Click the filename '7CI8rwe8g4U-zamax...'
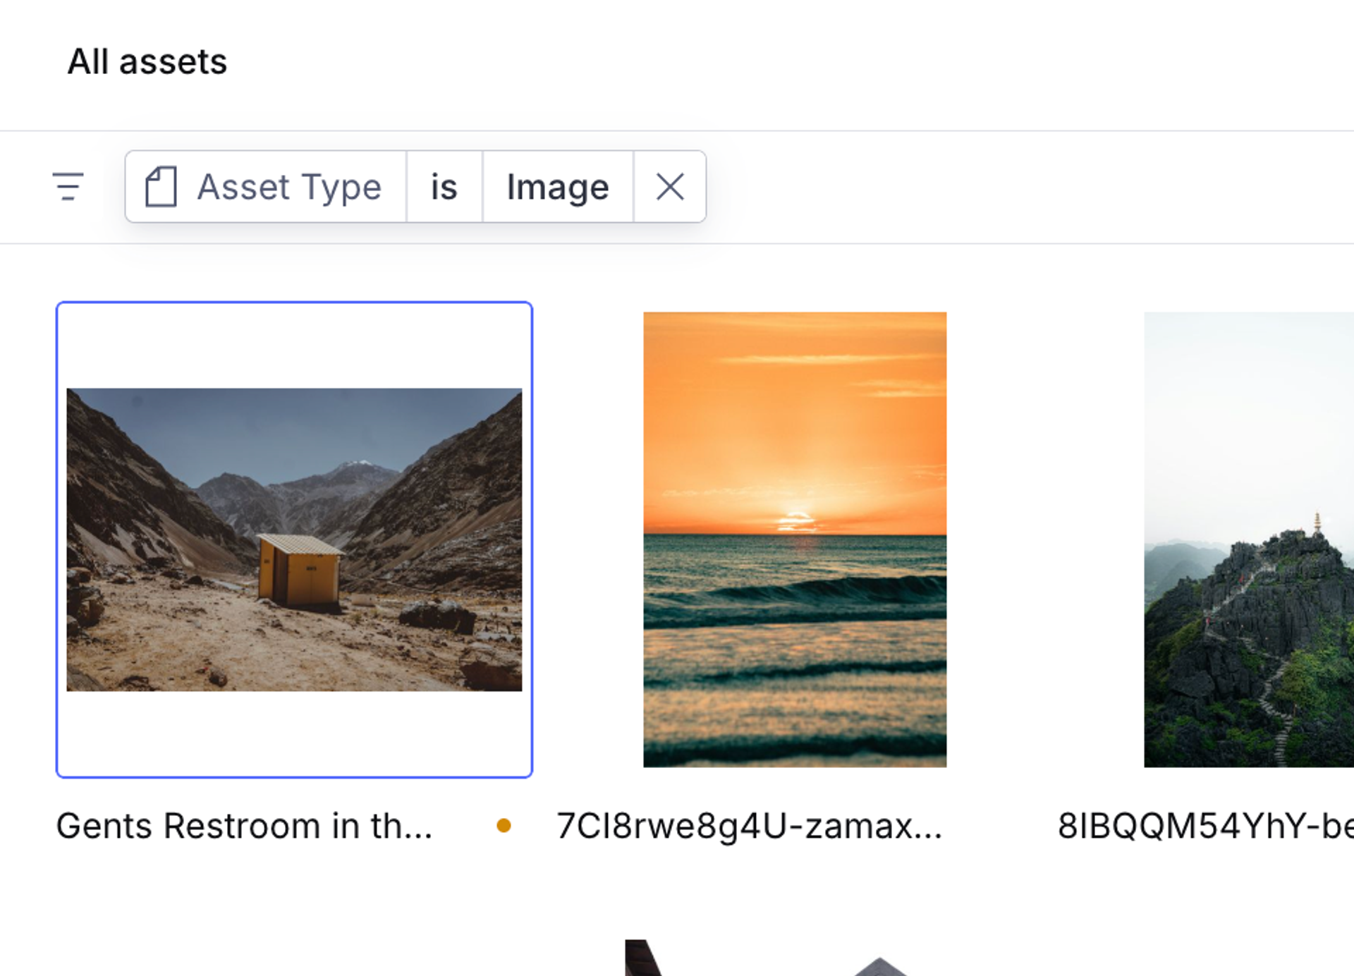Image resolution: width=1354 pixels, height=976 pixels. [x=750, y=825]
